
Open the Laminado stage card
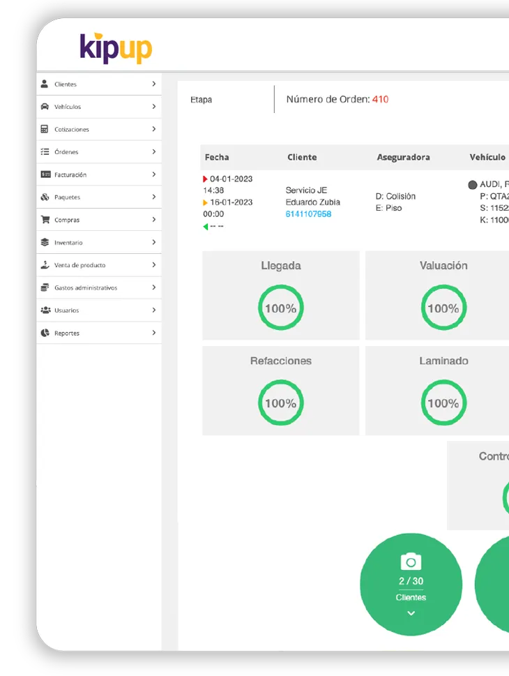tap(437, 391)
